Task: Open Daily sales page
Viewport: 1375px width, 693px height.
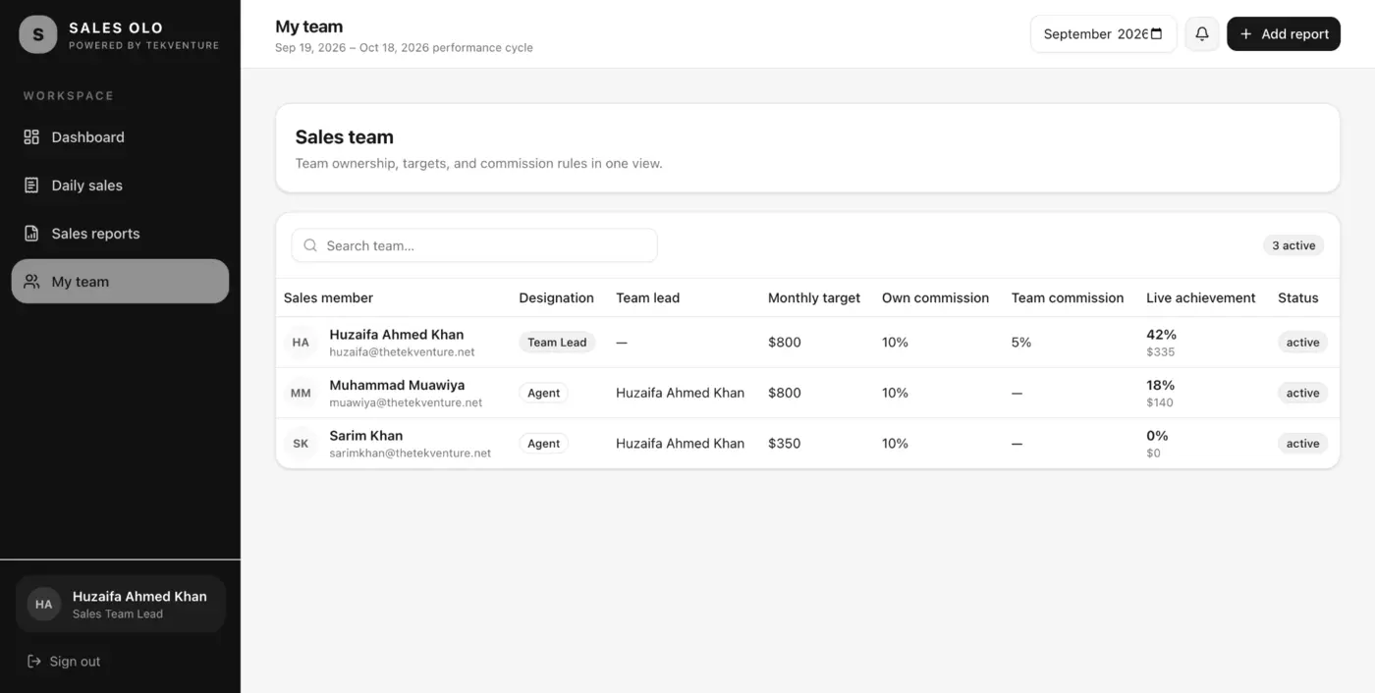Action: point(120,186)
